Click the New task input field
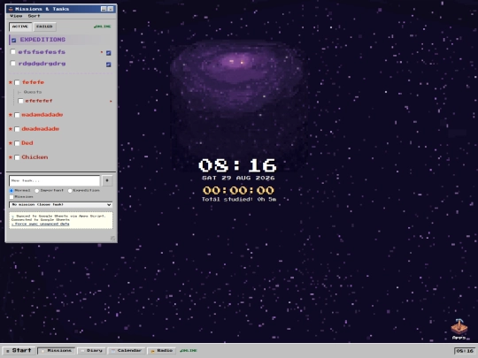The image size is (478, 358). pos(55,180)
